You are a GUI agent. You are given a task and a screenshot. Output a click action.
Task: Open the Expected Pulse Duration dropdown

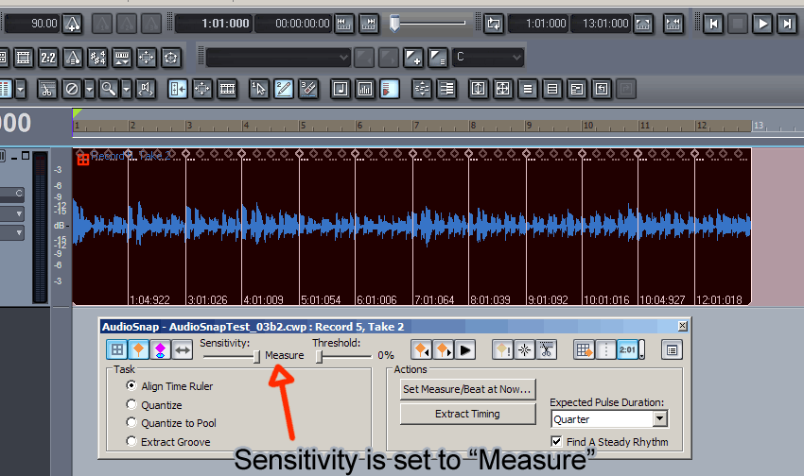click(660, 418)
